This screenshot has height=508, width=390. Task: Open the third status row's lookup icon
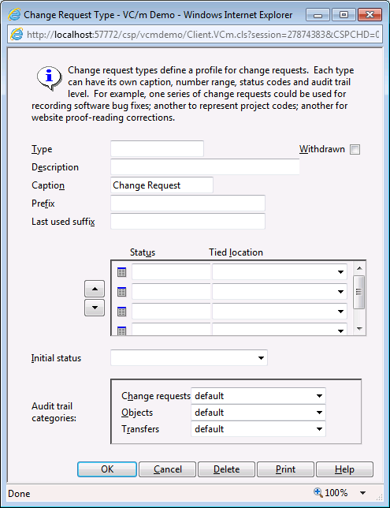pyautogui.click(x=121, y=312)
